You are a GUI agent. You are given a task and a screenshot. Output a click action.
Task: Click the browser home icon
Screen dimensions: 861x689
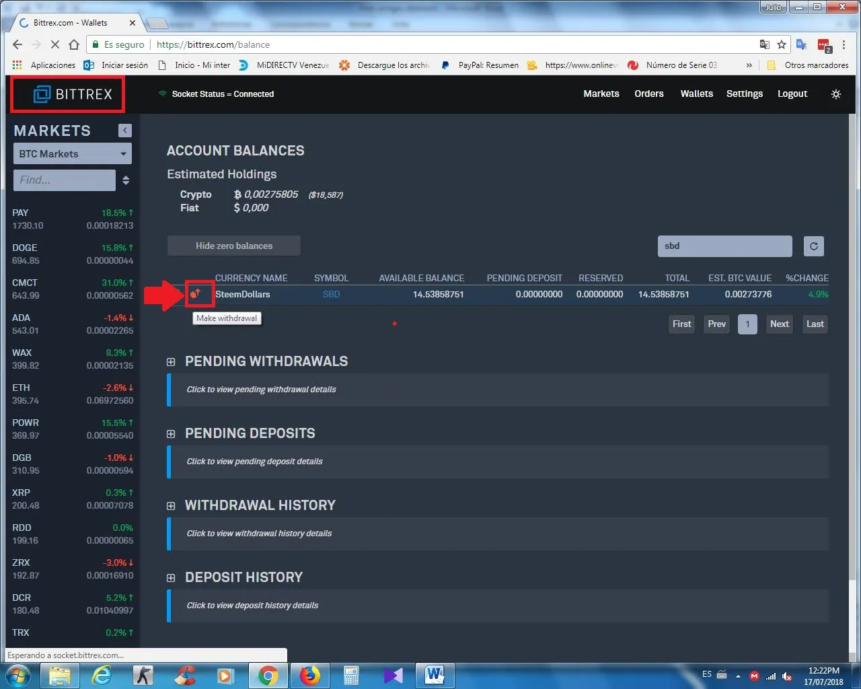(74, 44)
